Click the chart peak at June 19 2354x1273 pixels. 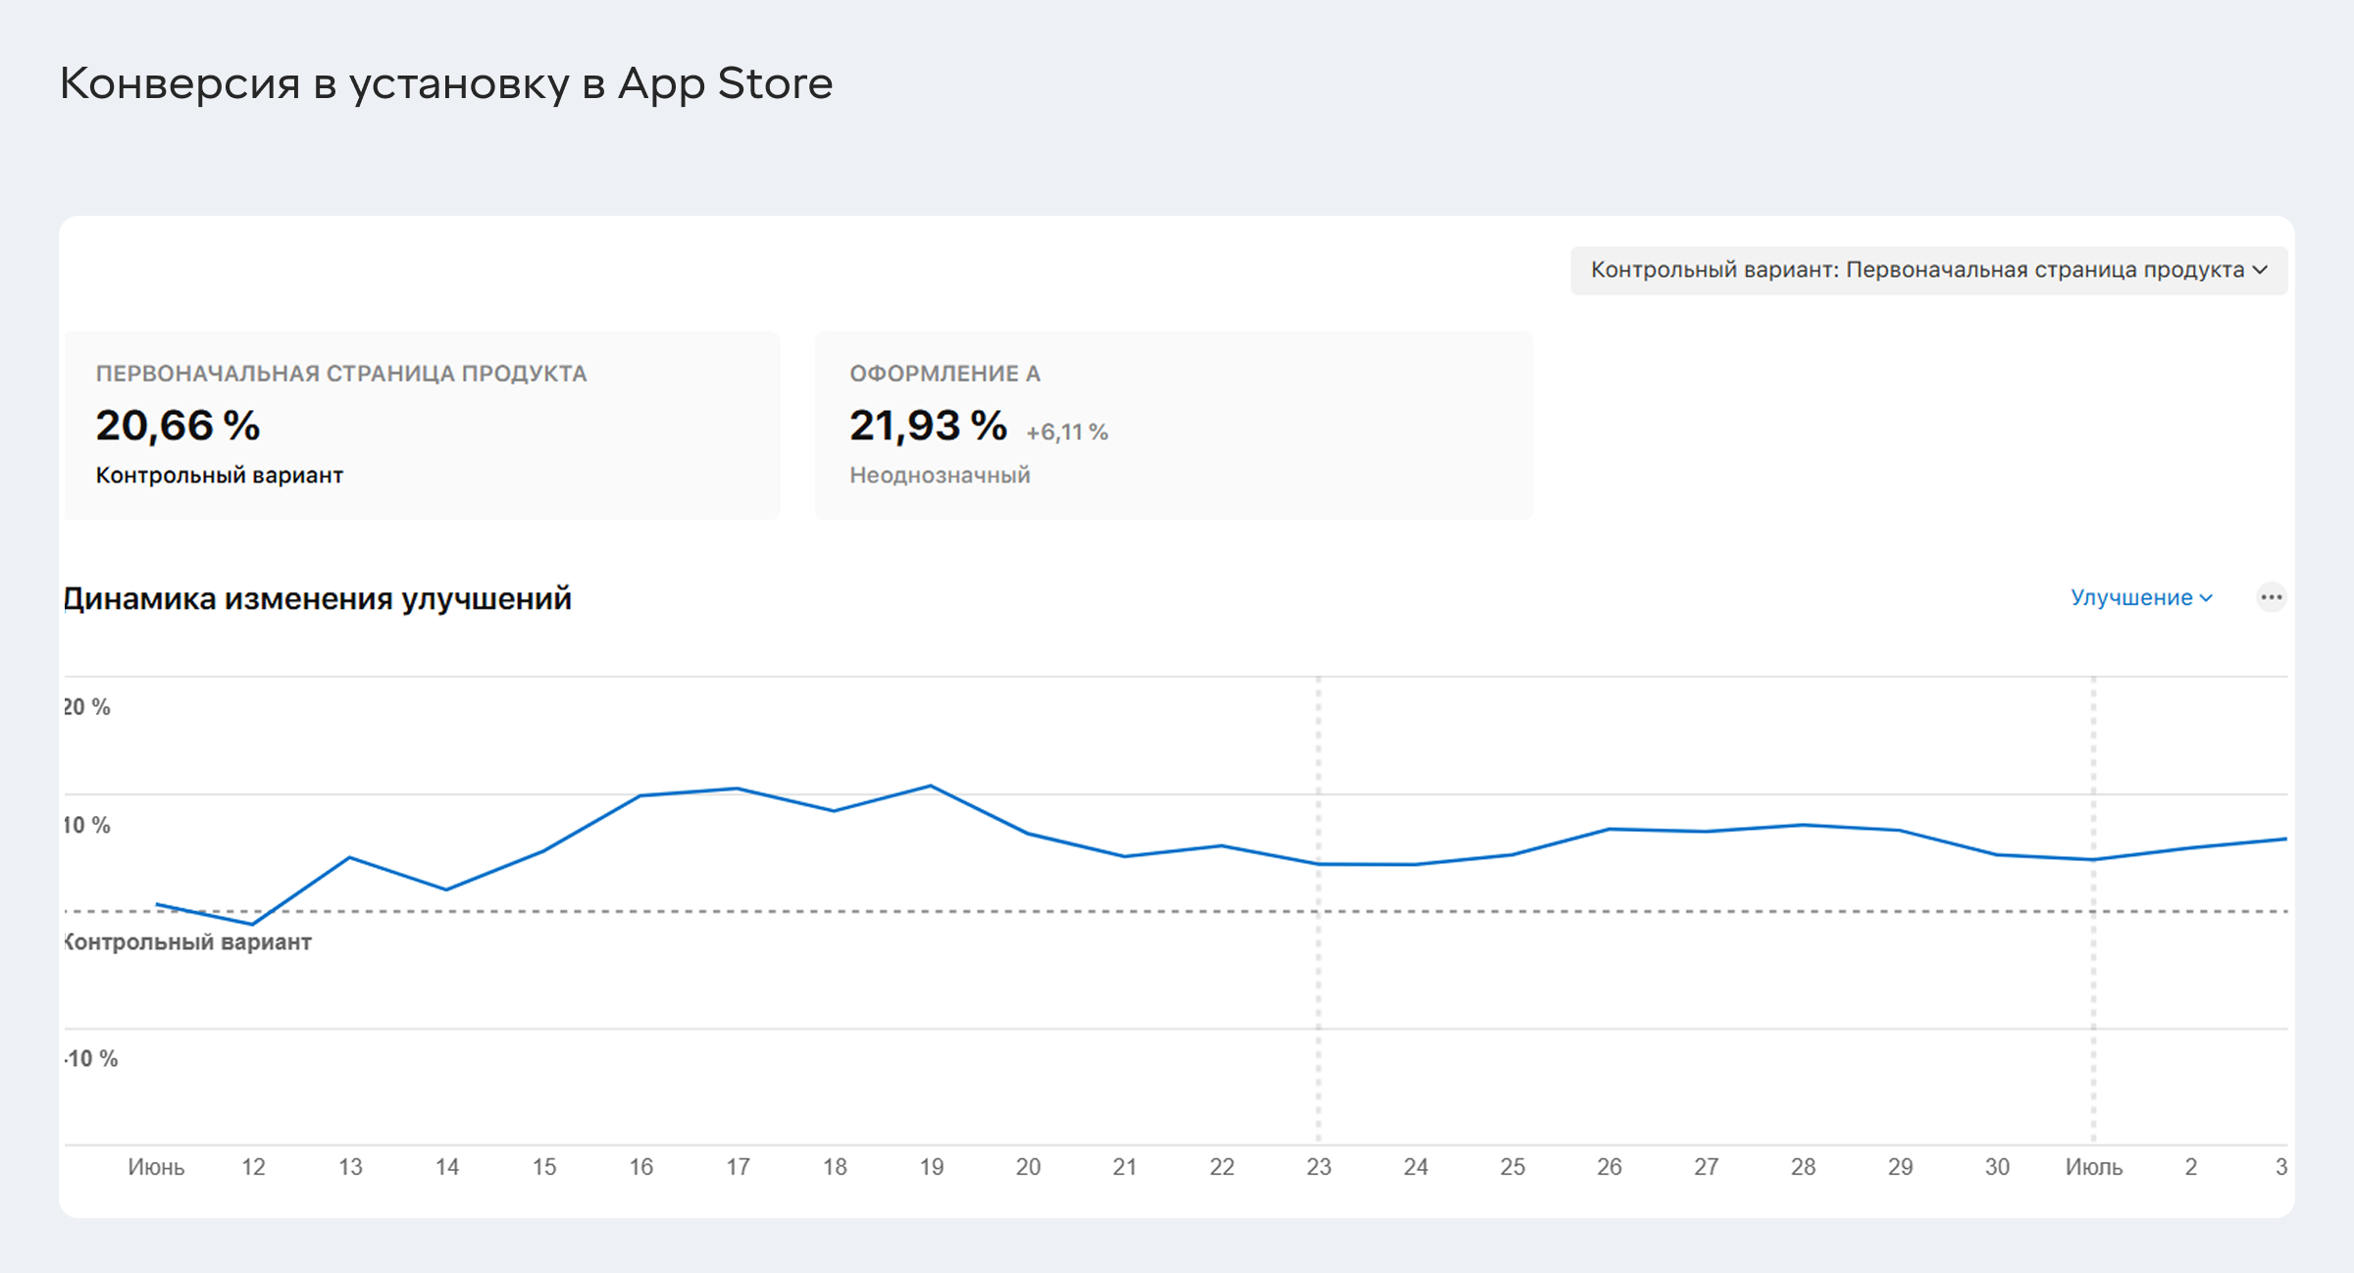(931, 786)
